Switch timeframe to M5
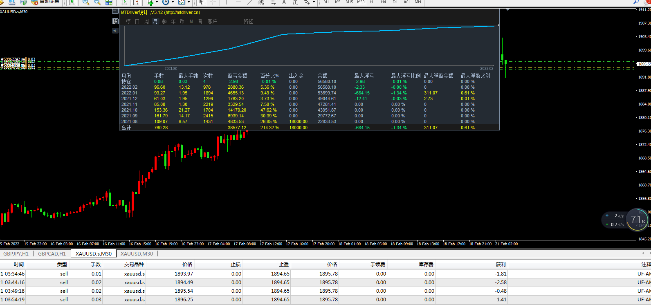This screenshot has height=305, width=651. pos(338,2)
